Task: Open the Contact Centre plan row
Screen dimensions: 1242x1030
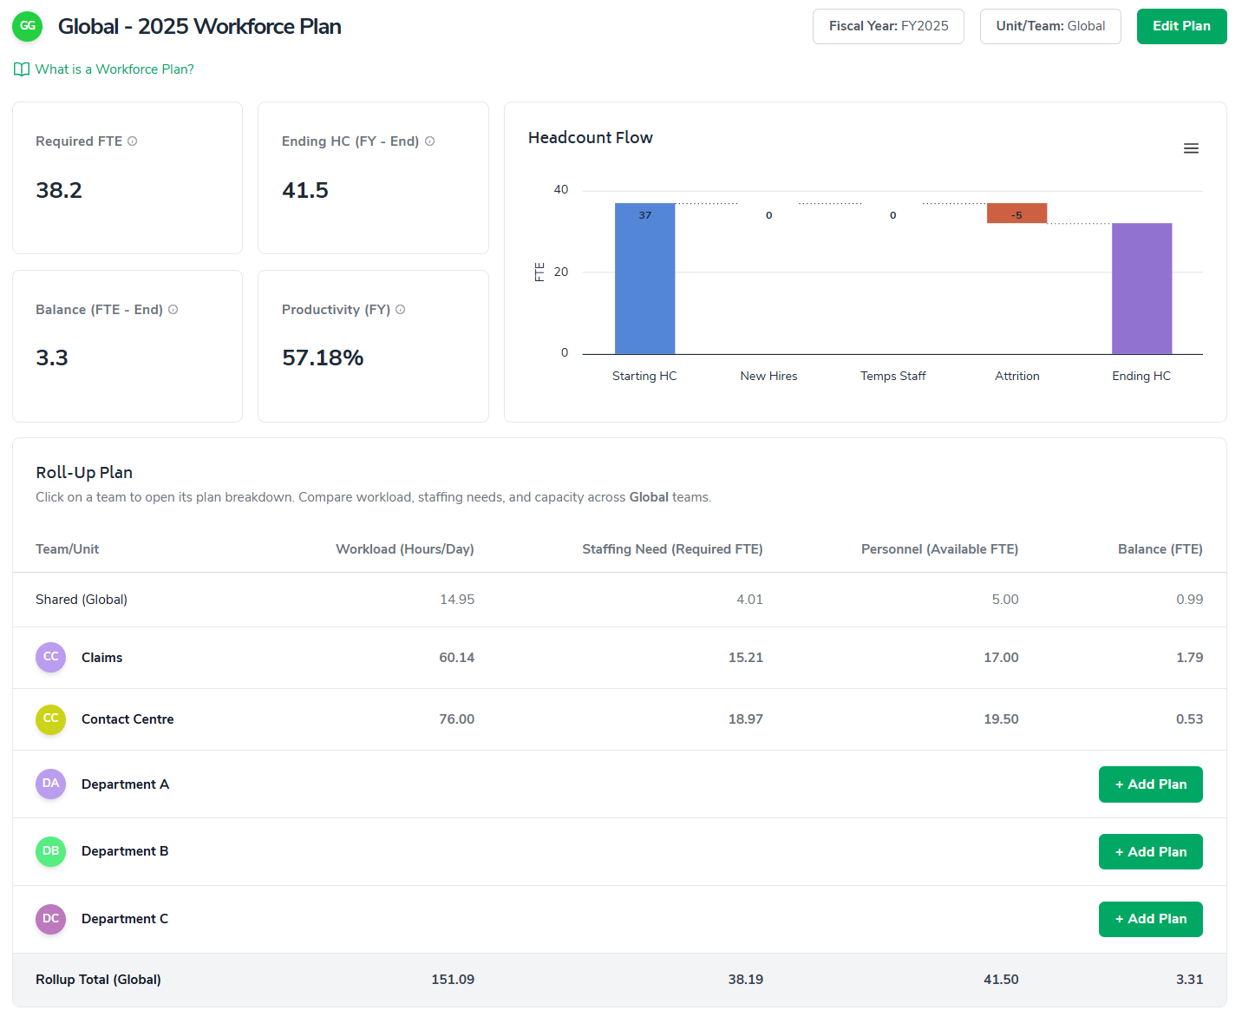Action: (127, 719)
